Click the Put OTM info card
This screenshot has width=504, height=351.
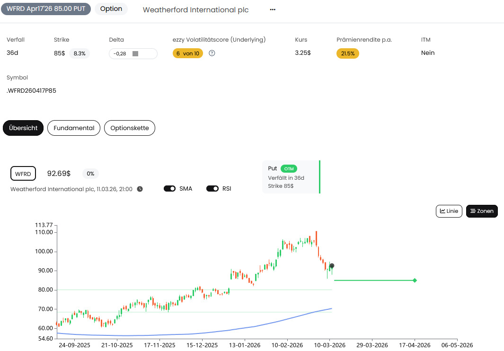(291, 177)
